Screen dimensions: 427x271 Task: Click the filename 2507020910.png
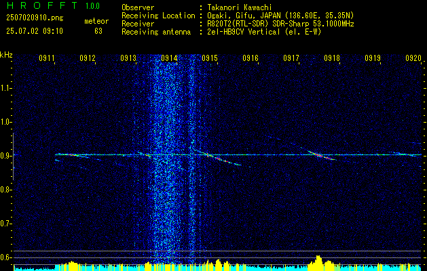tap(35, 18)
